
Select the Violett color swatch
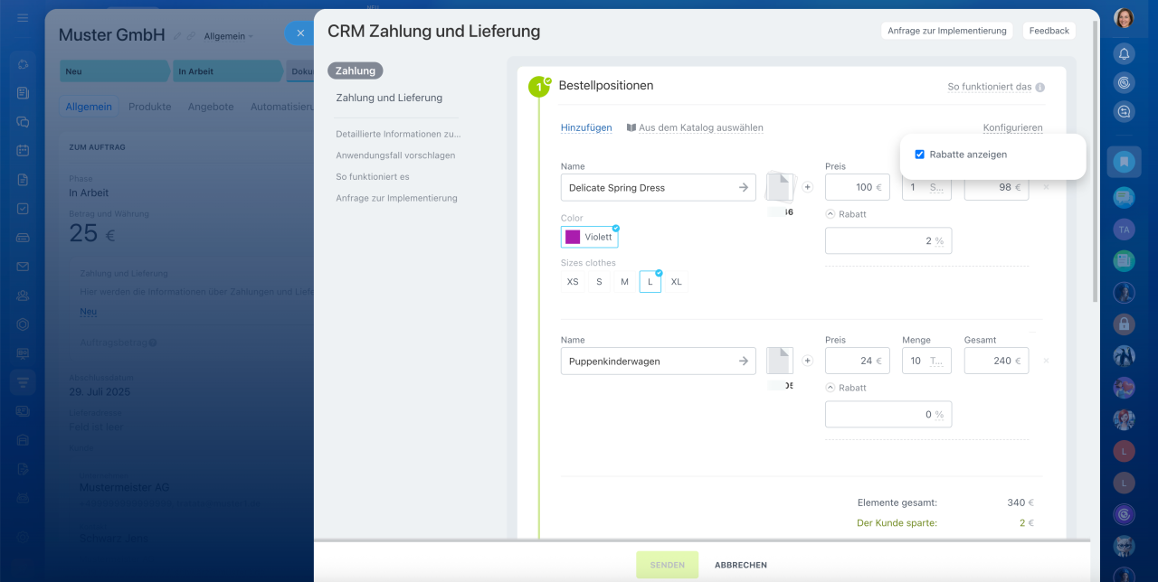coord(589,237)
